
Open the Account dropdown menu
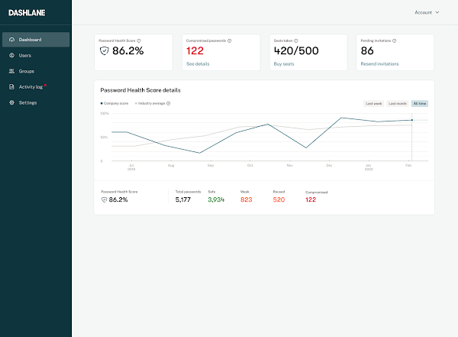pos(427,12)
